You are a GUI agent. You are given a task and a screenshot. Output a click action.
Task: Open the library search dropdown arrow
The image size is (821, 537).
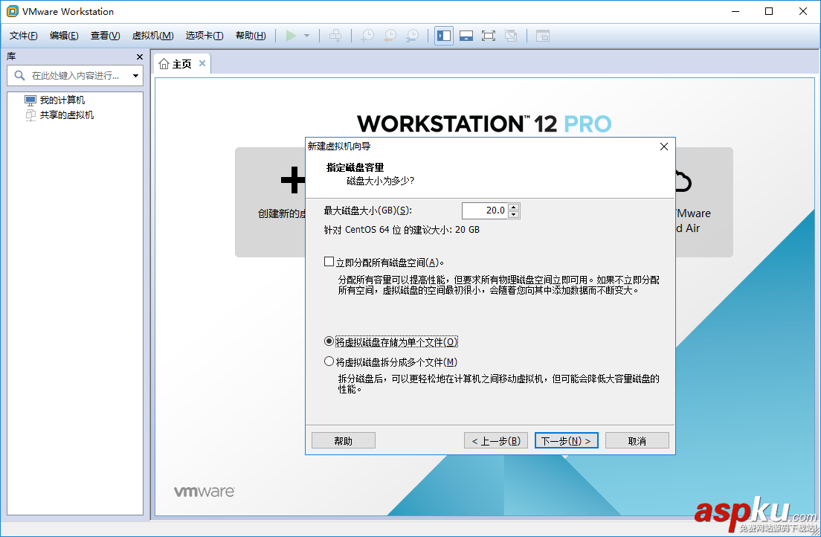point(135,75)
